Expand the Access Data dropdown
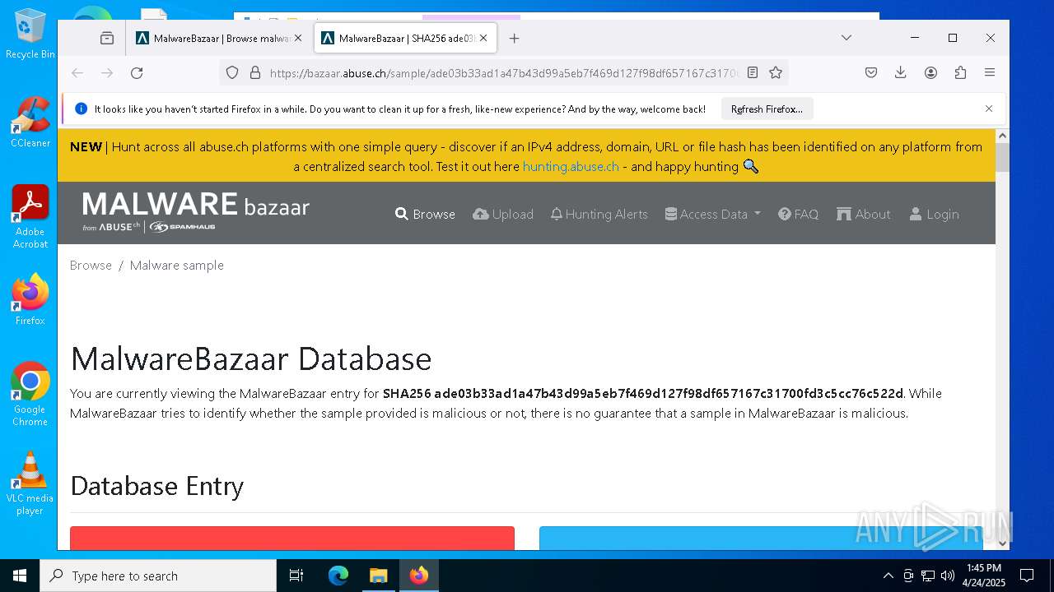The image size is (1054, 592). coord(713,214)
